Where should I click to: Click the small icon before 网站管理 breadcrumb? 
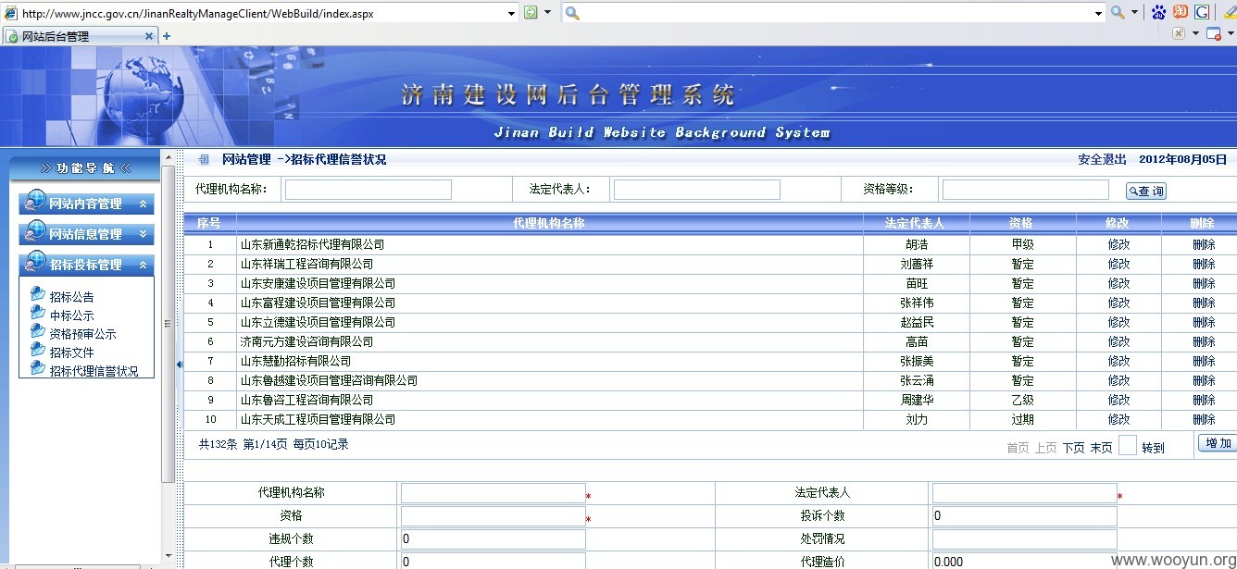pos(203,159)
